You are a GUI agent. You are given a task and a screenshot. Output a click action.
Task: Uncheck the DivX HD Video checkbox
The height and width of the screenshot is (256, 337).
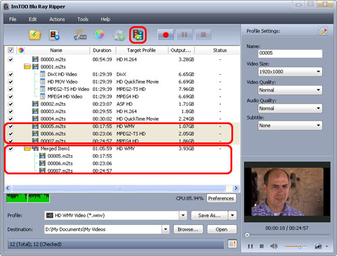11,74
